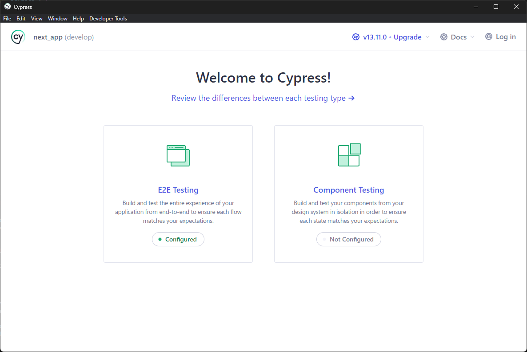
Task: Click the Docs label in header
Action: (459, 37)
